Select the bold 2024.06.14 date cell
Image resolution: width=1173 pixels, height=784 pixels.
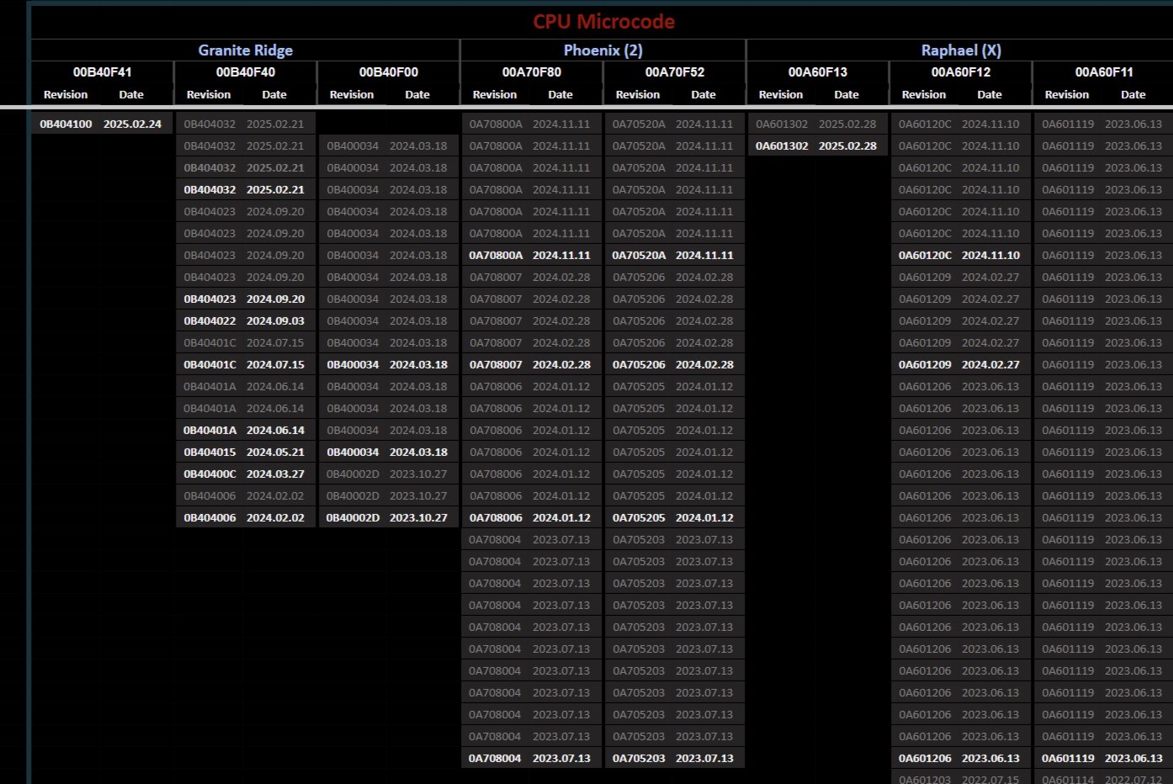pyautogui.click(x=275, y=430)
